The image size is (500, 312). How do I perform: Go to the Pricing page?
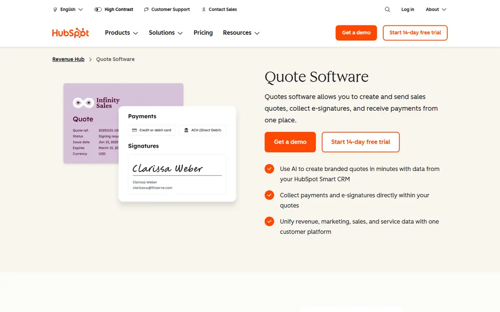click(x=203, y=33)
